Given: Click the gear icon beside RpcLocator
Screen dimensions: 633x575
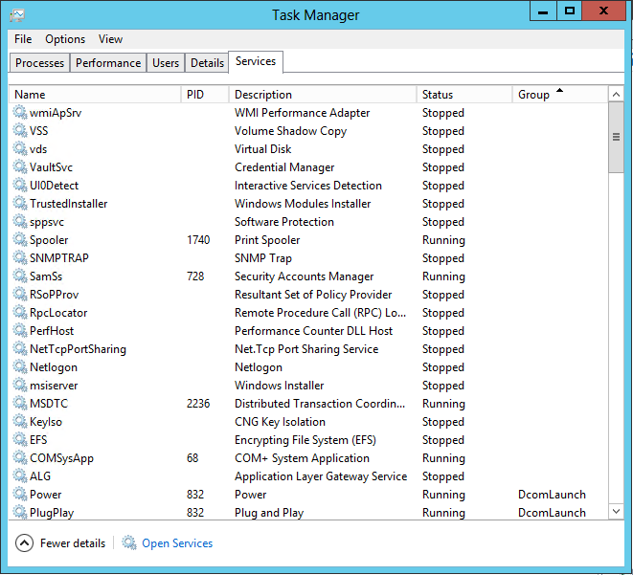Looking at the screenshot, I should (x=20, y=311).
